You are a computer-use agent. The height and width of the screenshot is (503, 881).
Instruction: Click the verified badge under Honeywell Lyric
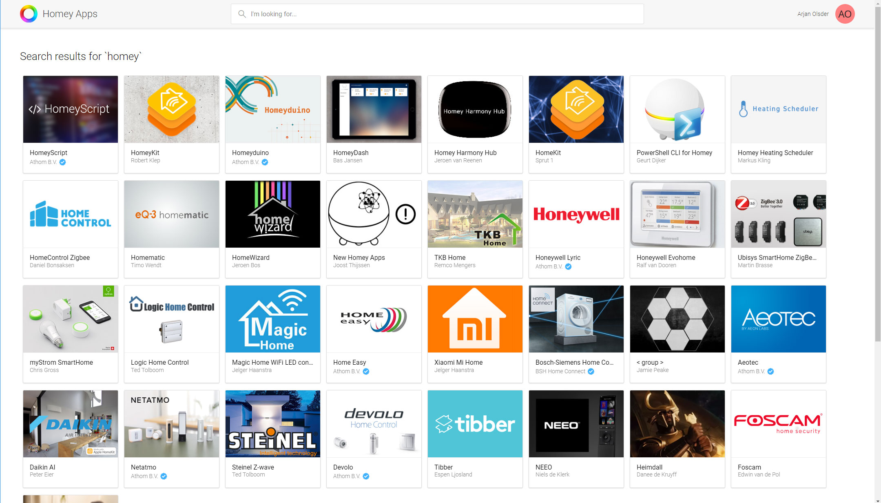[568, 266]
